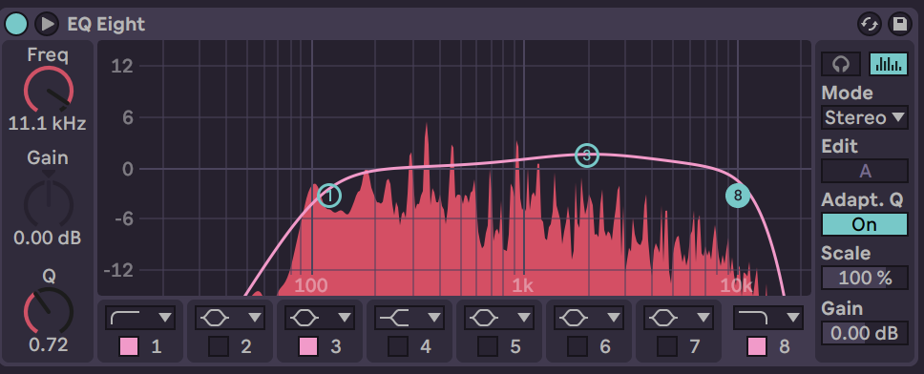Open band 5 filter type dropdown
Screen dimensions: 924x374
click(499, 318)
